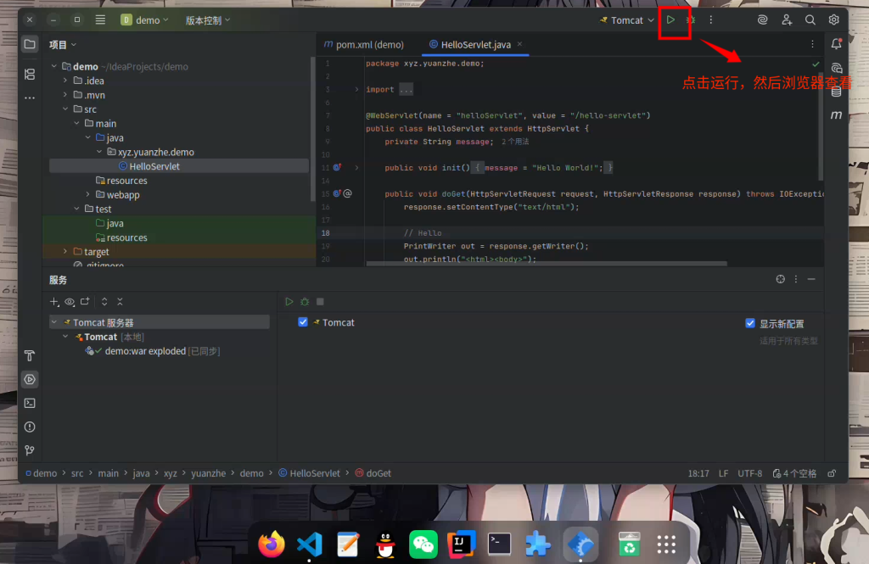Collapse the Tomcat 服务器 node in Services
The width and height of the screenshot is (869, 564).
[54, 322]
